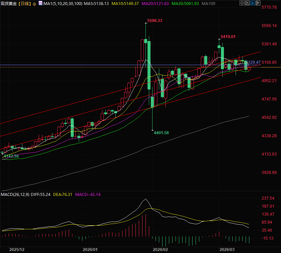Click the rightmost exit-arrow toolbar icon

[258, 3]
